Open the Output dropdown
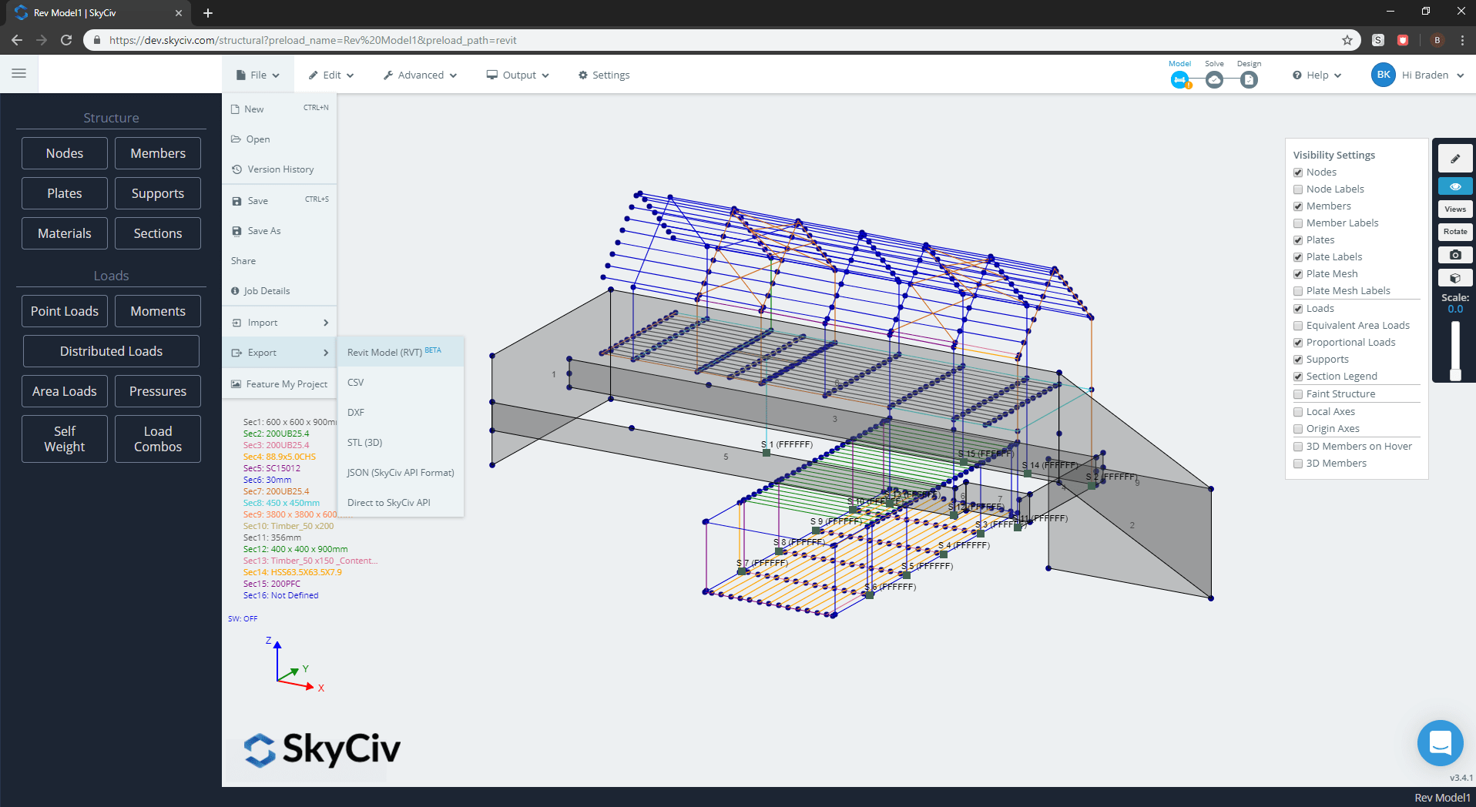 [x=517, y=75]
